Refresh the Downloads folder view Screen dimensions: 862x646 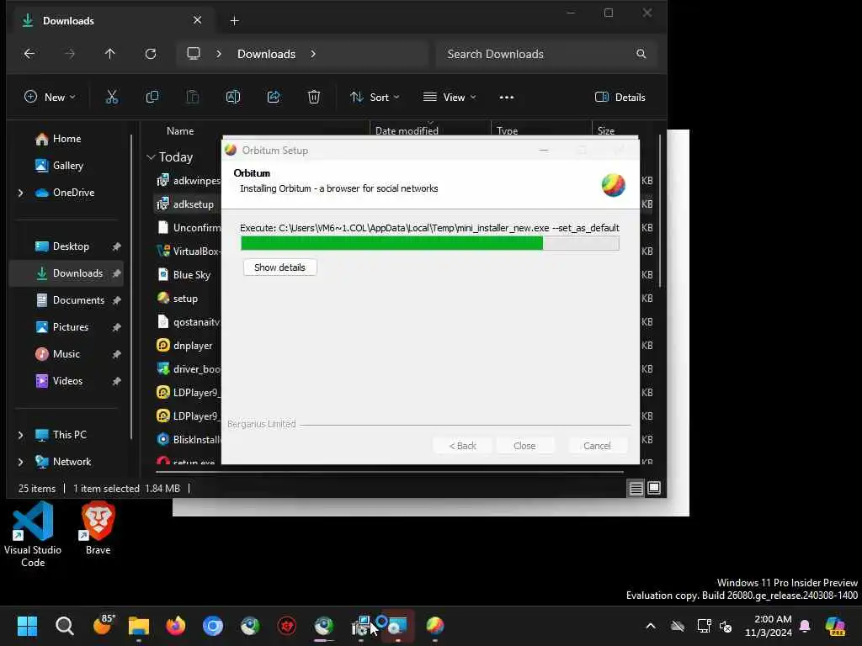(x=151, y=54)
